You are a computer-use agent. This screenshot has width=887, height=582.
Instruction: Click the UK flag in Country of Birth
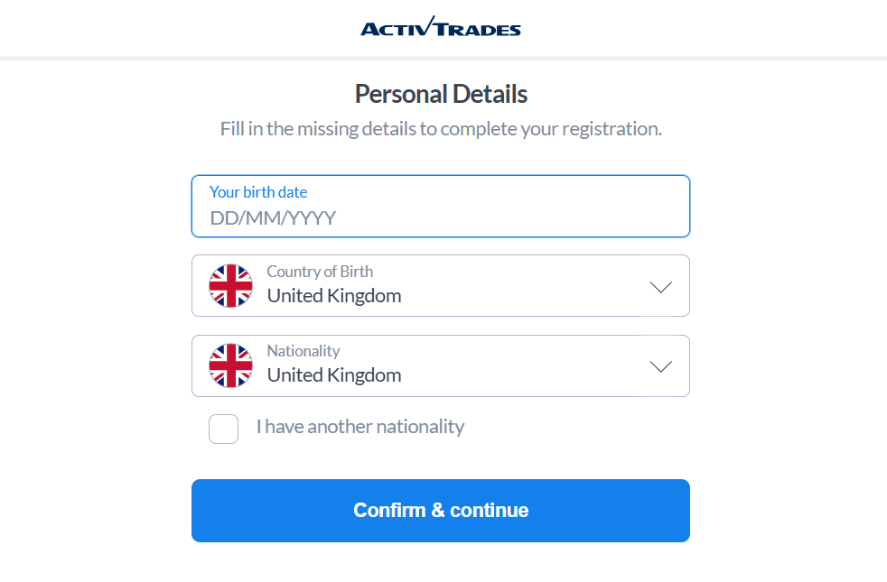231,286
